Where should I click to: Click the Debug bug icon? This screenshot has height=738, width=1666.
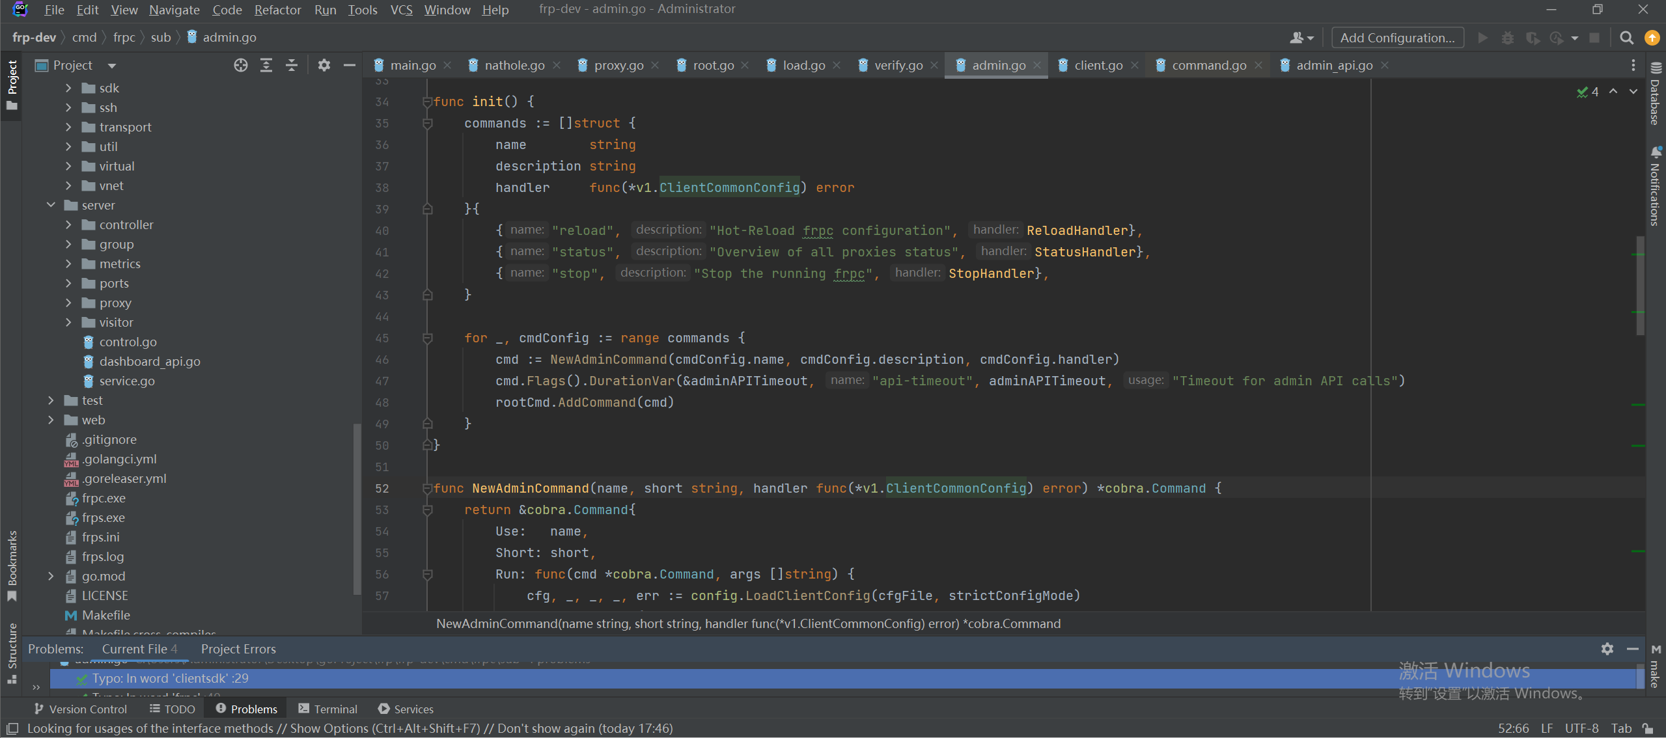coord(1507,38)
